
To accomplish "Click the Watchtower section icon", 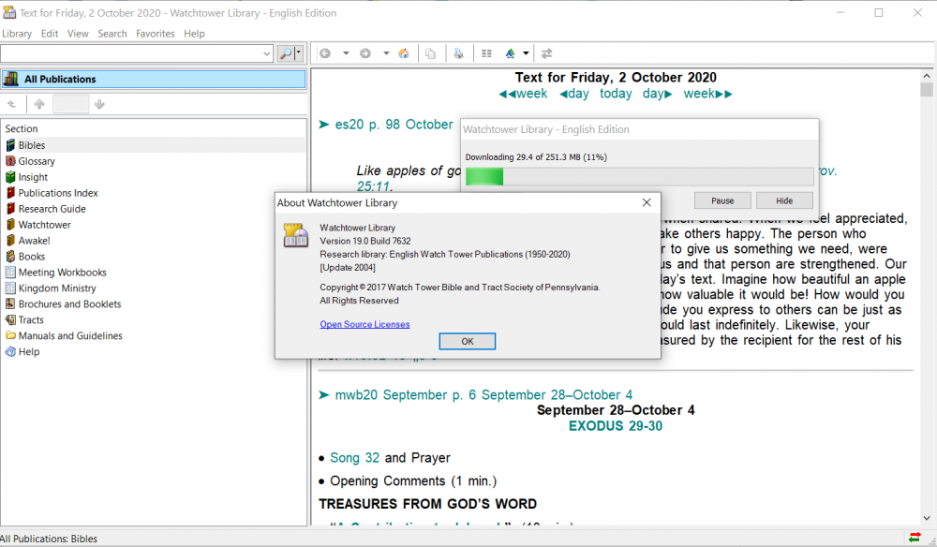I will coord(10,225).
